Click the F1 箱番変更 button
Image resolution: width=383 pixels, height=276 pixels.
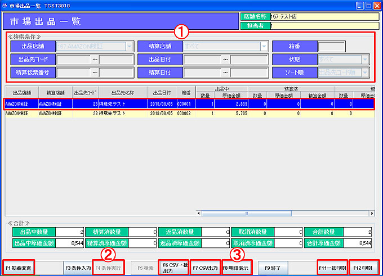[18, 267]
